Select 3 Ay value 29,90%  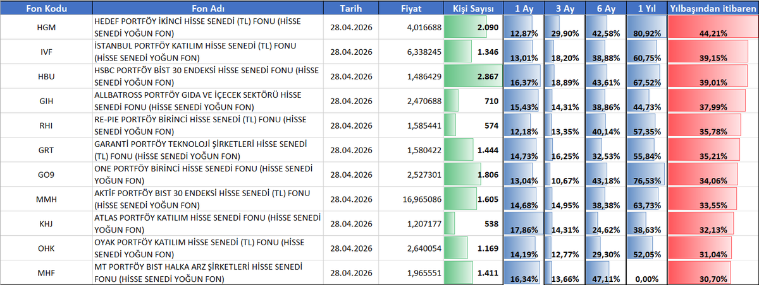coord(564,27)
